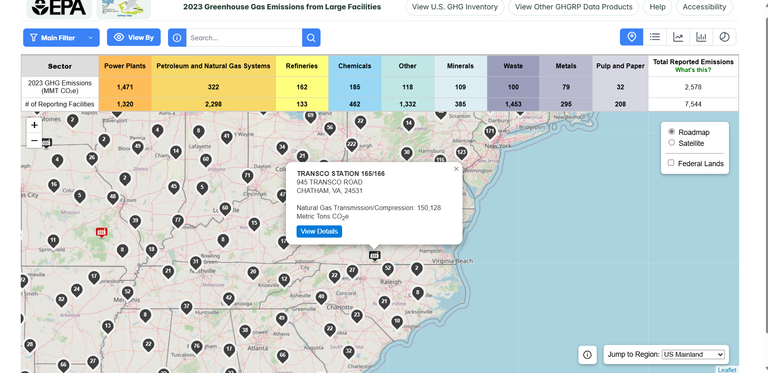This screenshot has height=373, width=768.
Task: Click View Details for Transco Station 165/166
Action: click(319, 231)
